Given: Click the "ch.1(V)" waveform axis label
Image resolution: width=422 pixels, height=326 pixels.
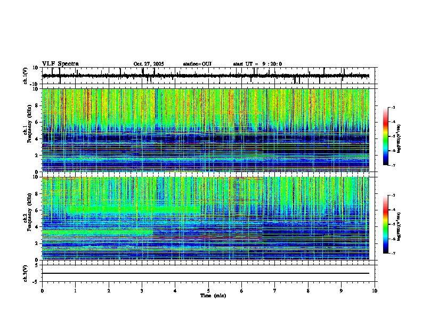Looking at the screenshot, I should (26, 76).
